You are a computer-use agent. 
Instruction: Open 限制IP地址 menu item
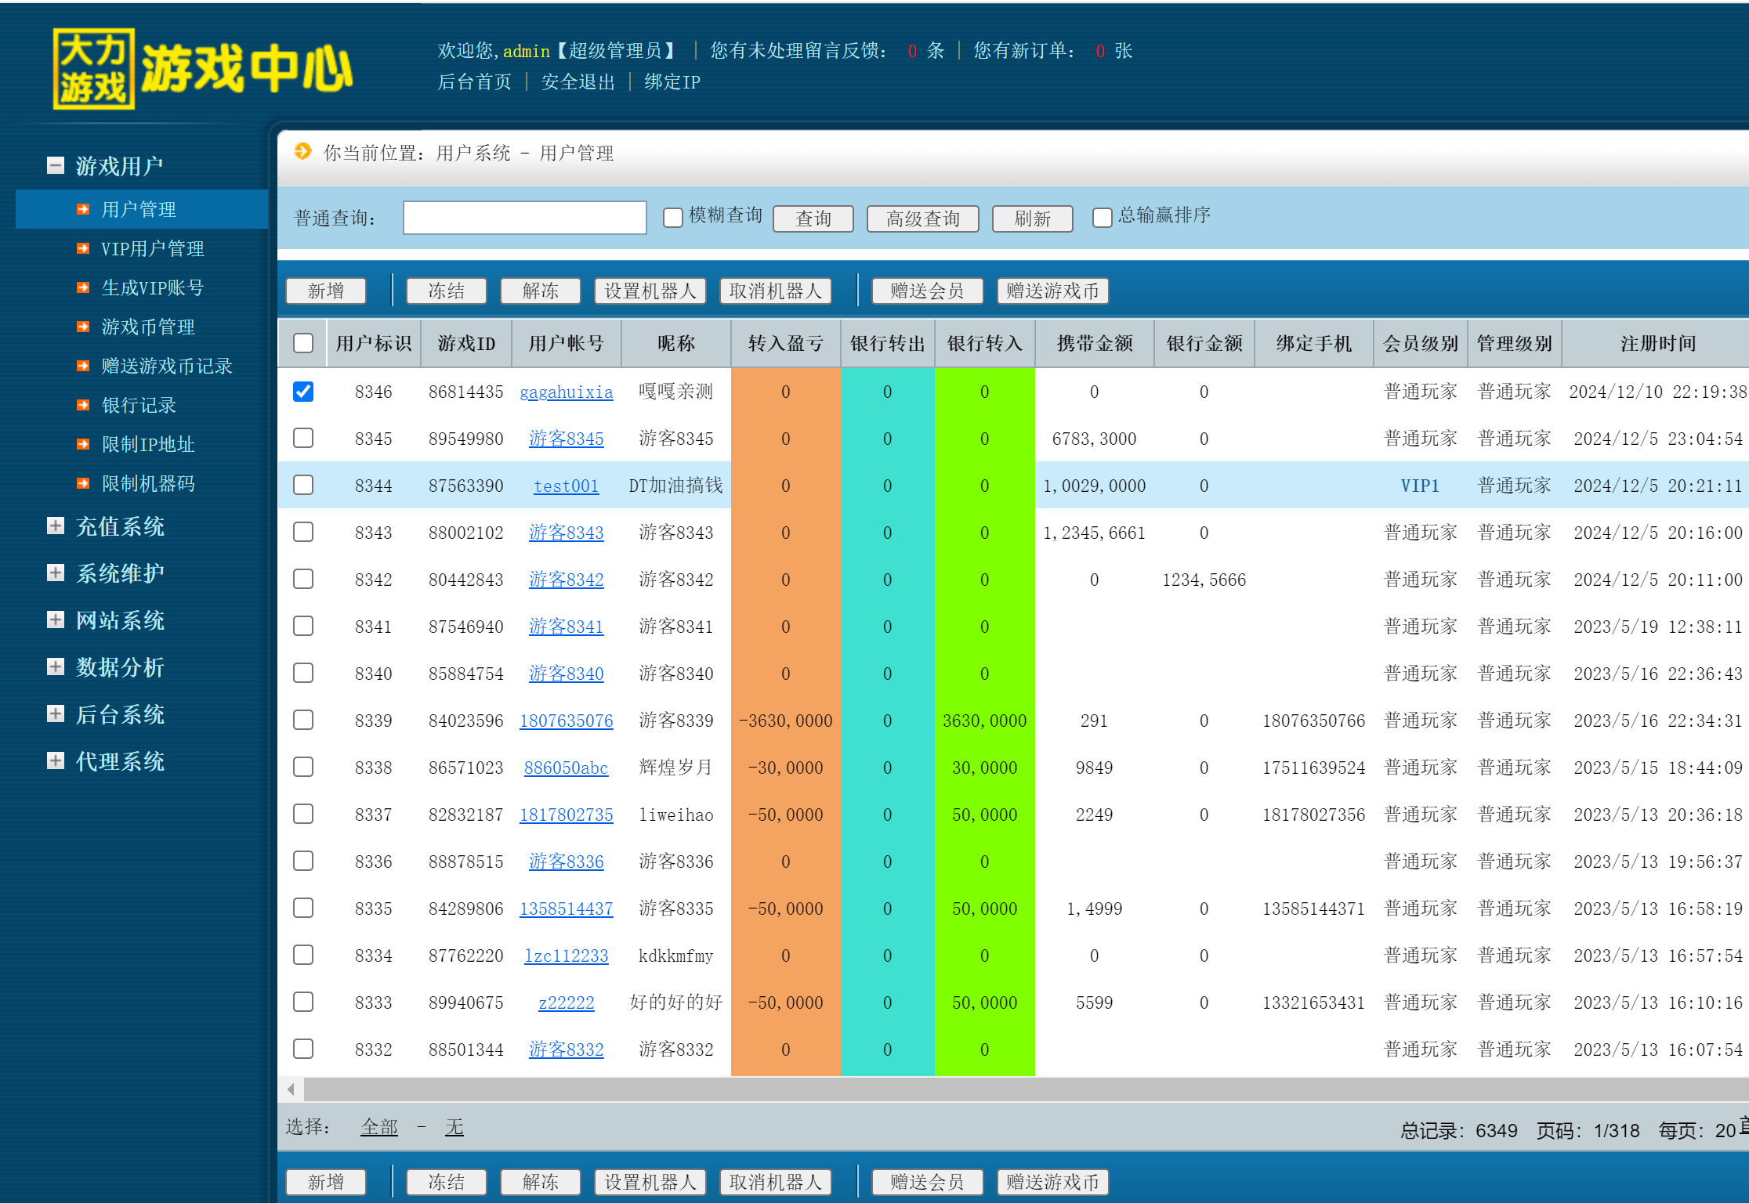pyautogui.click(x=147, y=444)
